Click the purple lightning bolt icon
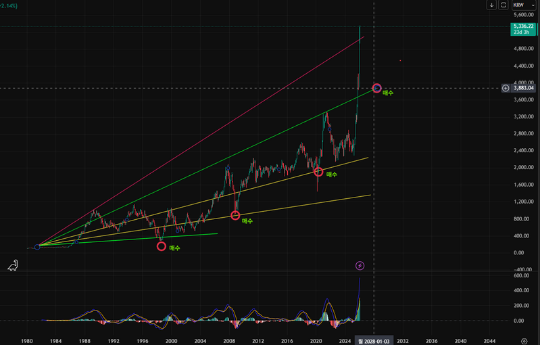Screen dimensions: 540x345 360,266
